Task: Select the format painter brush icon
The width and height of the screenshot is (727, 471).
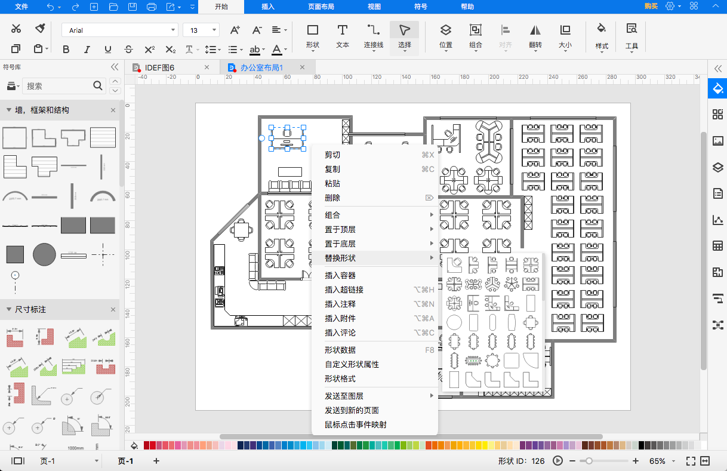Action: pyautogui.click(x=40, y=29)
